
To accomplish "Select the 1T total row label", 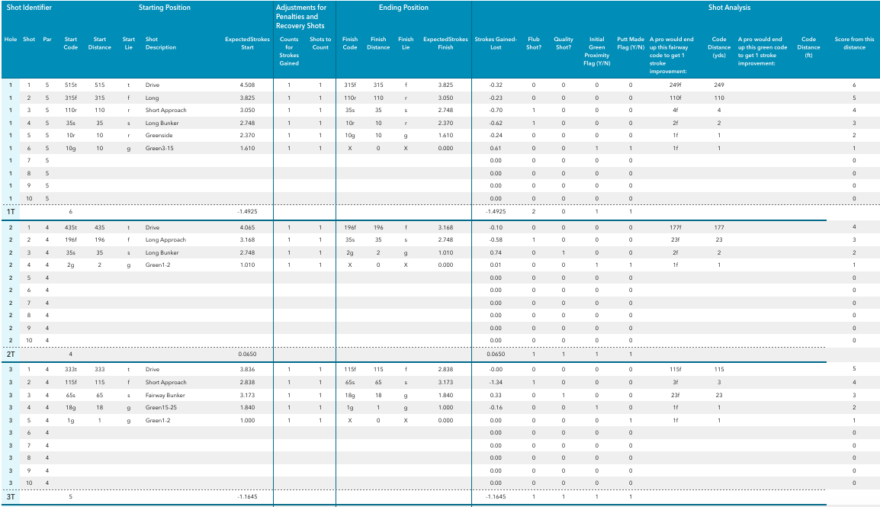I will click(11, 211).
